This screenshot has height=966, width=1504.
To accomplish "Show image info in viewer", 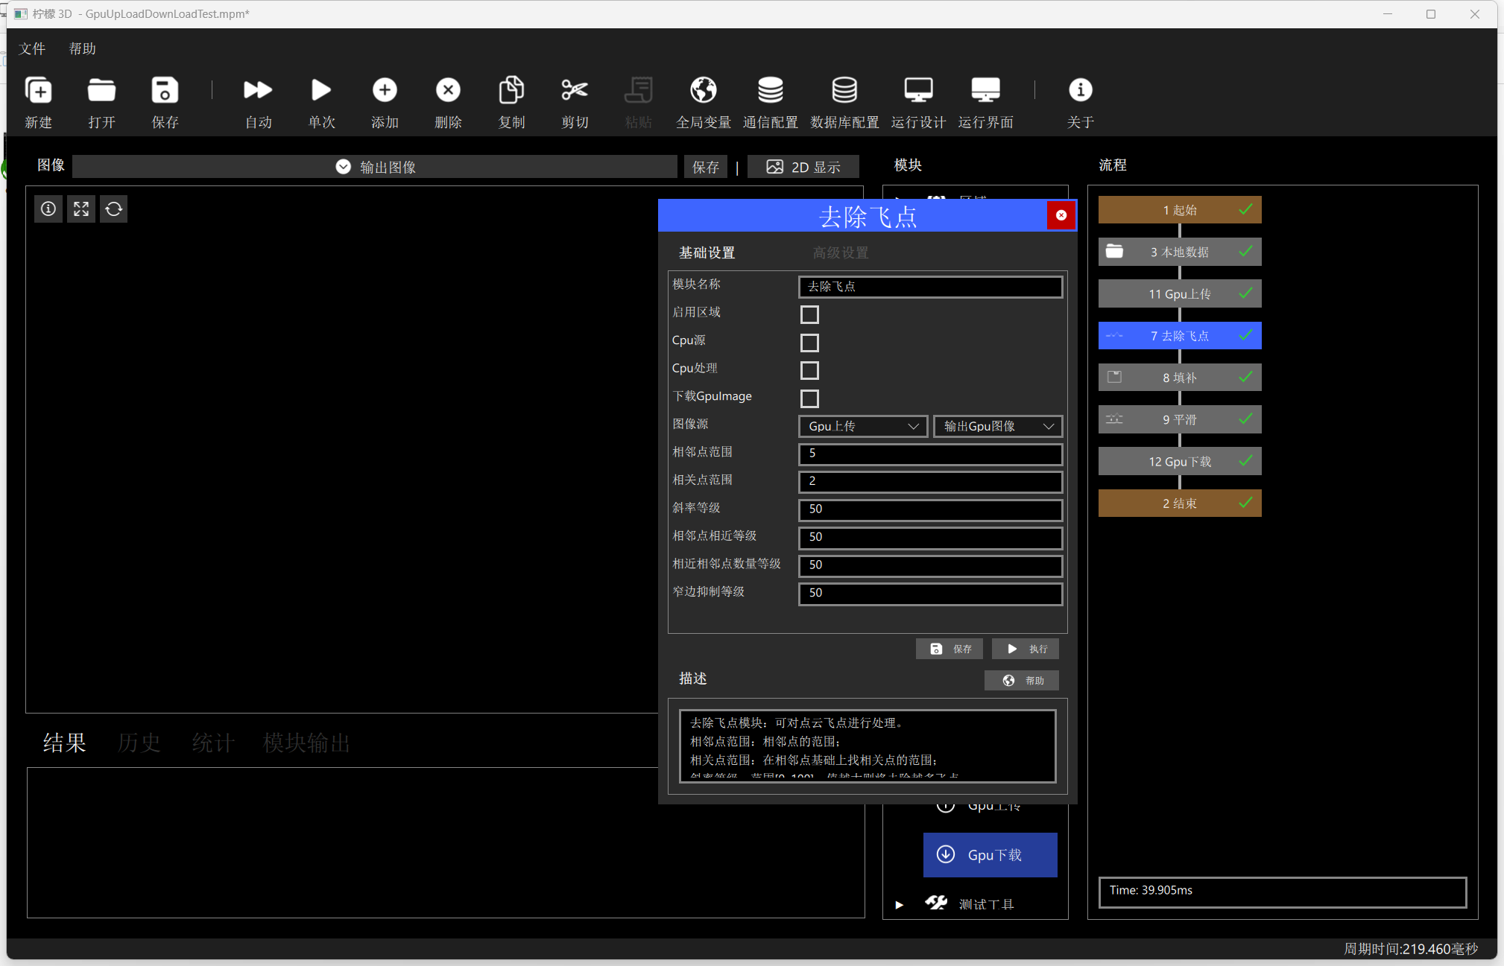I will pyautogui.click(x=48, y=209).
